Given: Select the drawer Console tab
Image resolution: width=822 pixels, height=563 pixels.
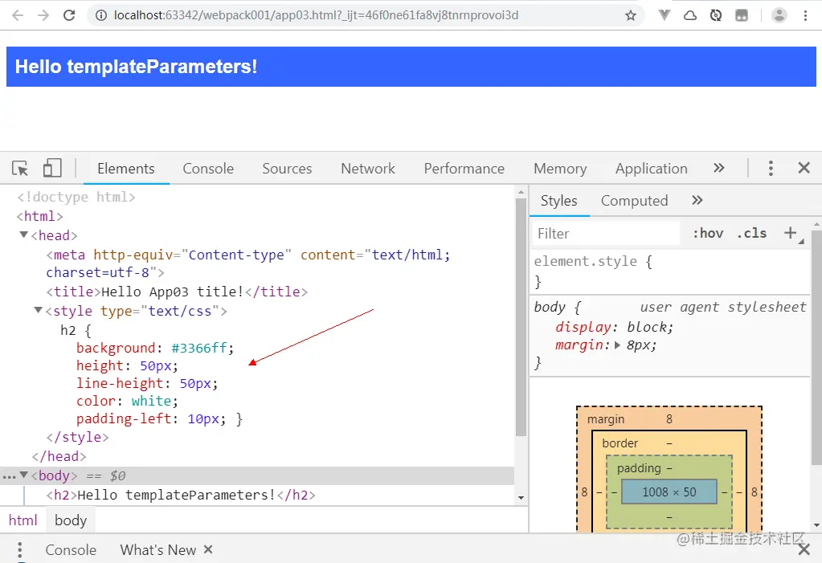Looking at the screenshot, I should click(x=71, y=550).
